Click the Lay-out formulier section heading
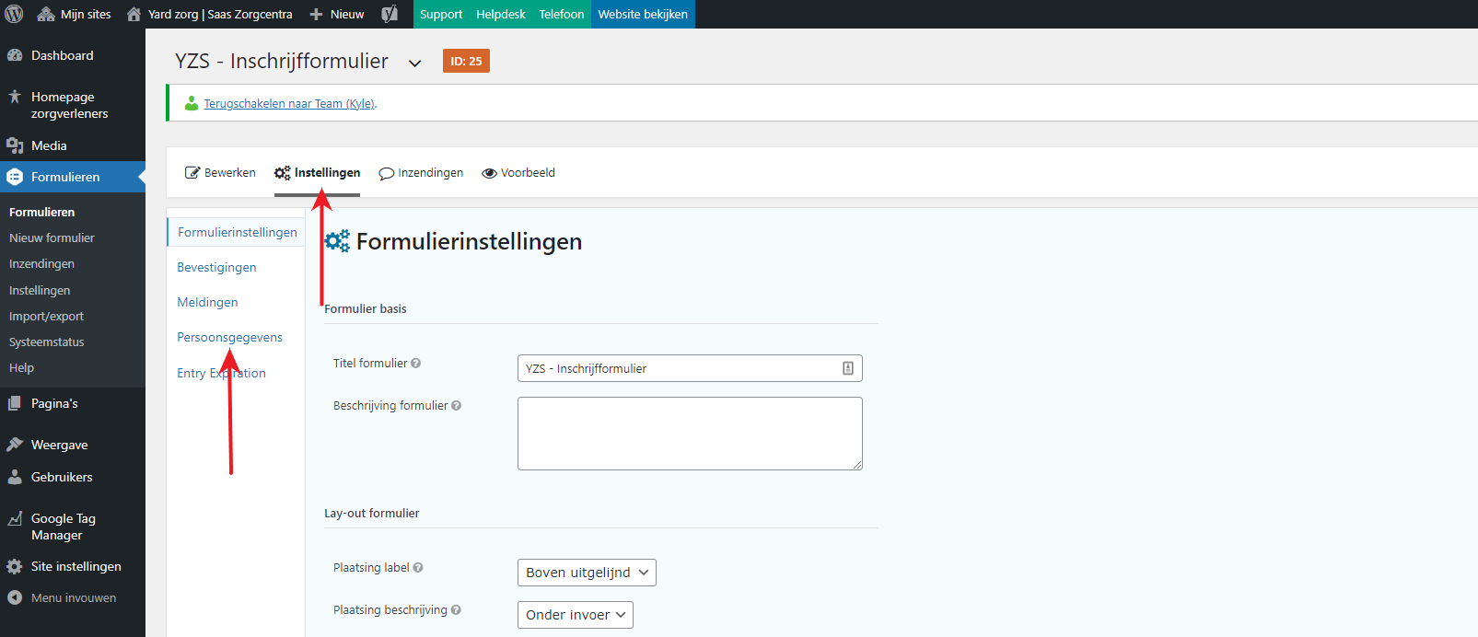1478x637 pixels. pos(371,514)
